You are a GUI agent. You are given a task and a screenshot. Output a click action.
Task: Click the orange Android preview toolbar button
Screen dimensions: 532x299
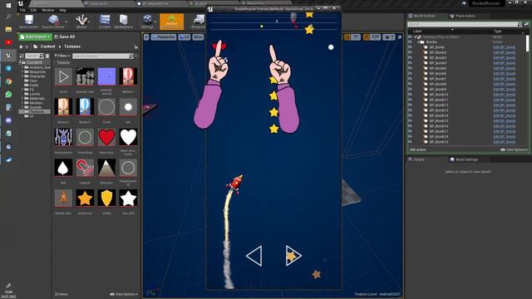click(172, 22)
